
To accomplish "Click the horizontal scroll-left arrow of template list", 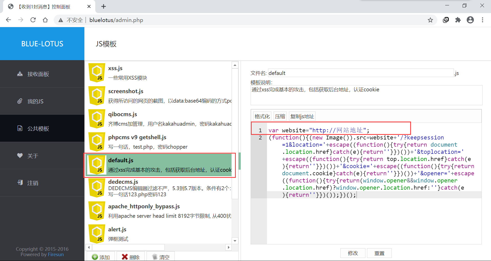I will [x=89, y=247].
